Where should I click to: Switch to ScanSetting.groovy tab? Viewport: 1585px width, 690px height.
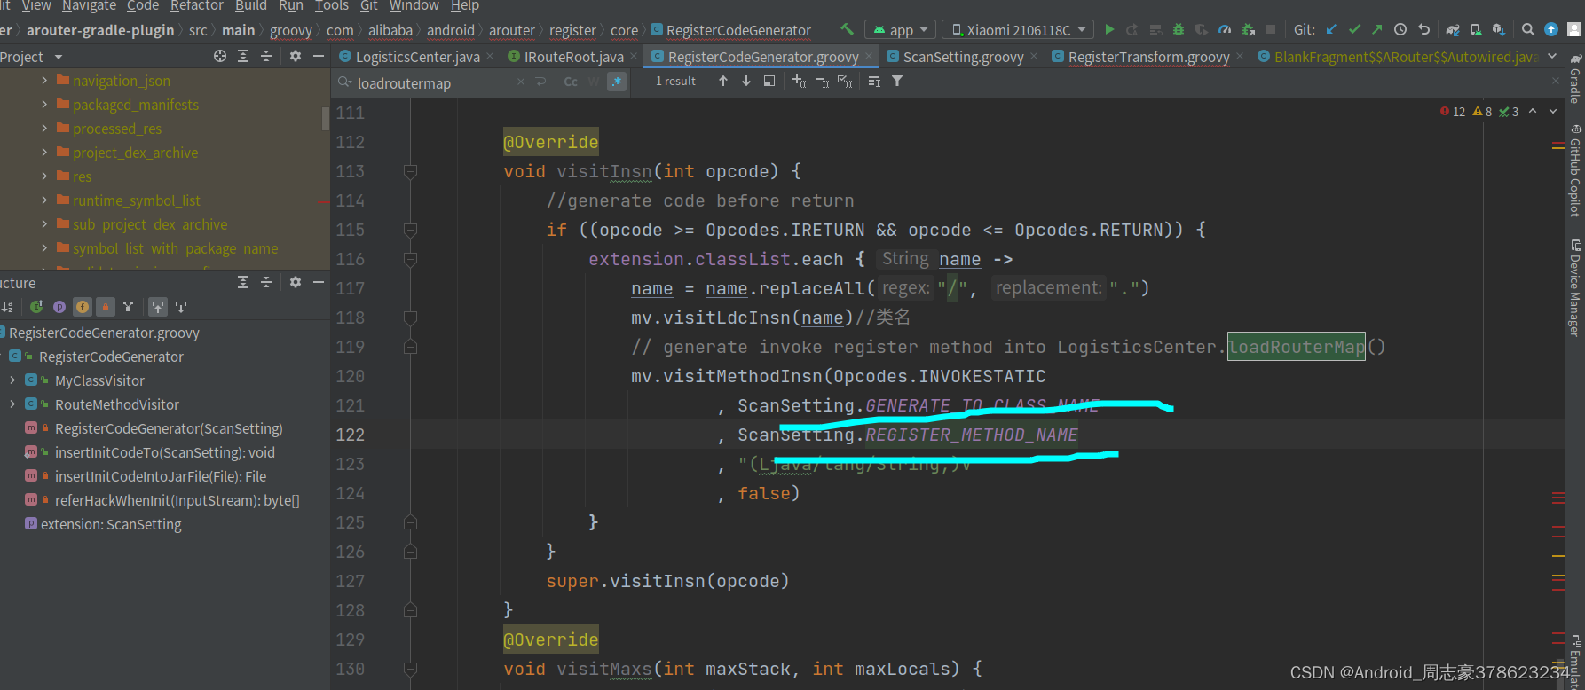[964, 57]
